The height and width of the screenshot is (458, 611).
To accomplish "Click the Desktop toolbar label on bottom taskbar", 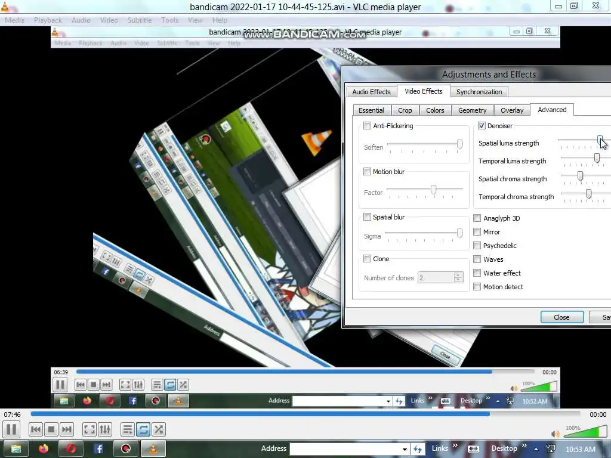I will [504, 448].
